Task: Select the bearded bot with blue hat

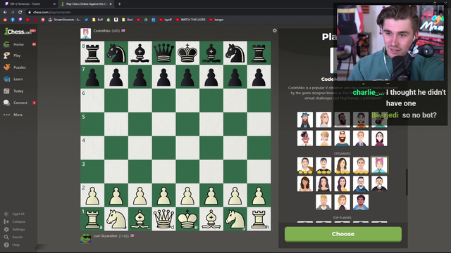Action: (305, 119)
